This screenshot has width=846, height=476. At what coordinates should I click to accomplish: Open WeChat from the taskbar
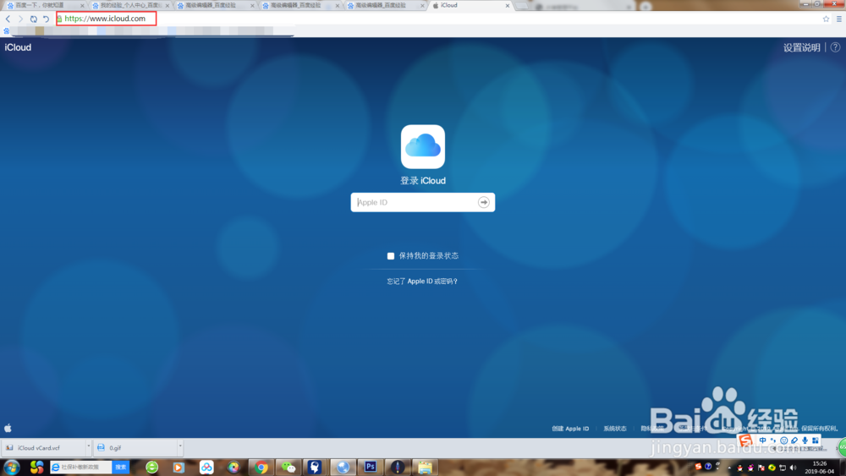(288, 468)
